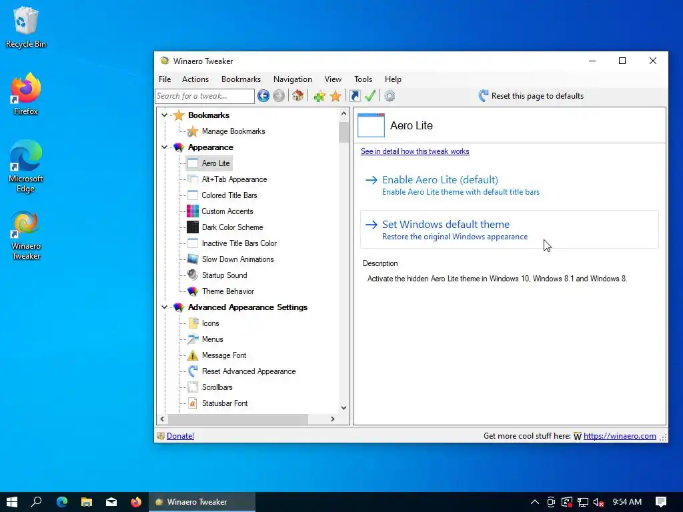
Task: Open File Explorer from the taskbar
Action: tap(87, 502)
